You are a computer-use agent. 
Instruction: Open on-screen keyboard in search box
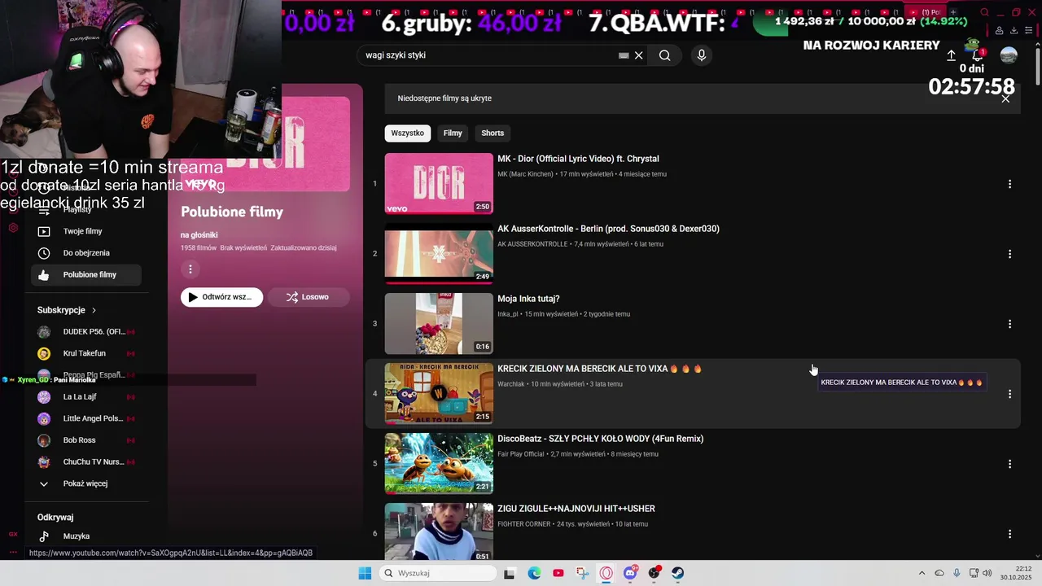(624, 55)
